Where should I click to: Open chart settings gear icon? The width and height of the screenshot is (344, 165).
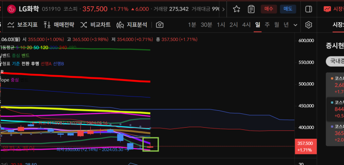pyautogui.click(x=308, y=25)
